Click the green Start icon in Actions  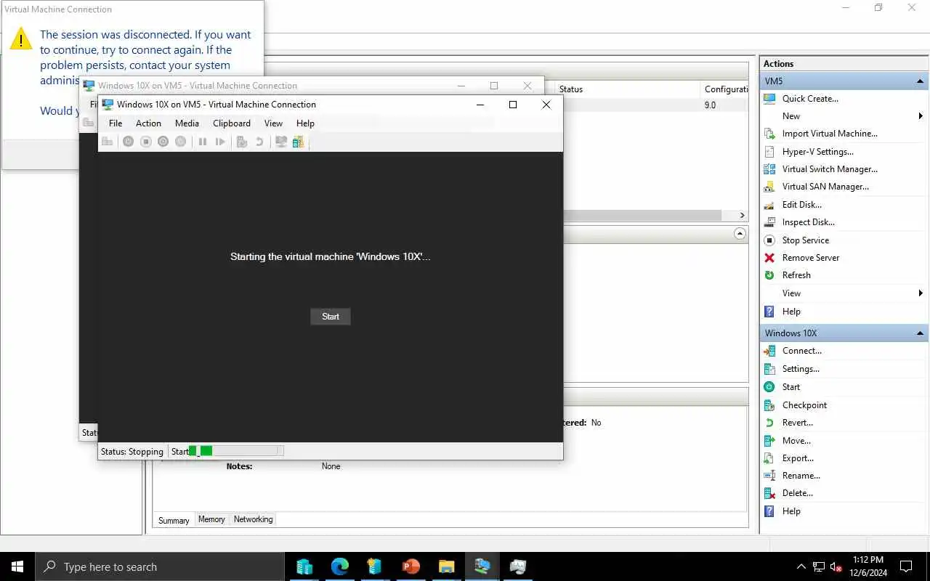click(769, 387)
